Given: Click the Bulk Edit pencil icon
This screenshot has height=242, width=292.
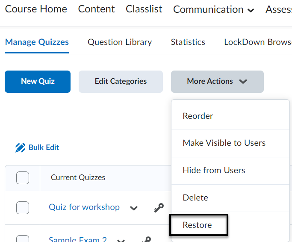Looking at the screenshot, I should click(x=20, y=148).
